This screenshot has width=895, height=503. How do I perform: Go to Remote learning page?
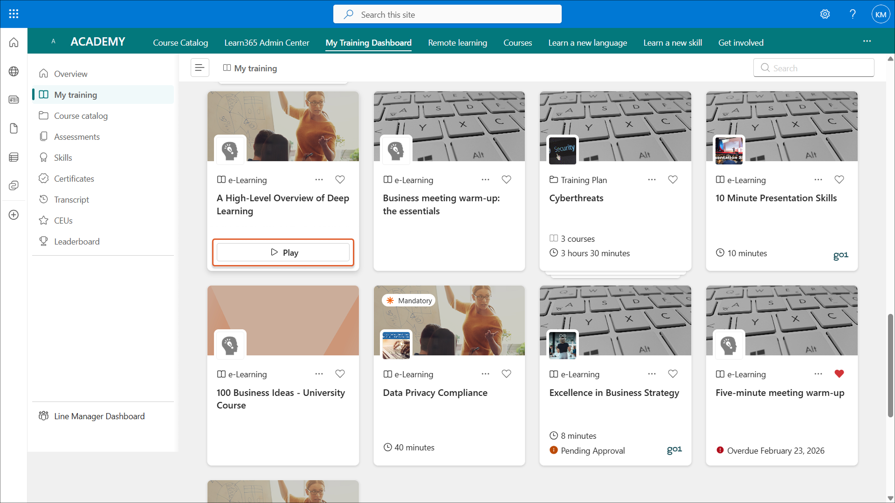click(457, 42)
